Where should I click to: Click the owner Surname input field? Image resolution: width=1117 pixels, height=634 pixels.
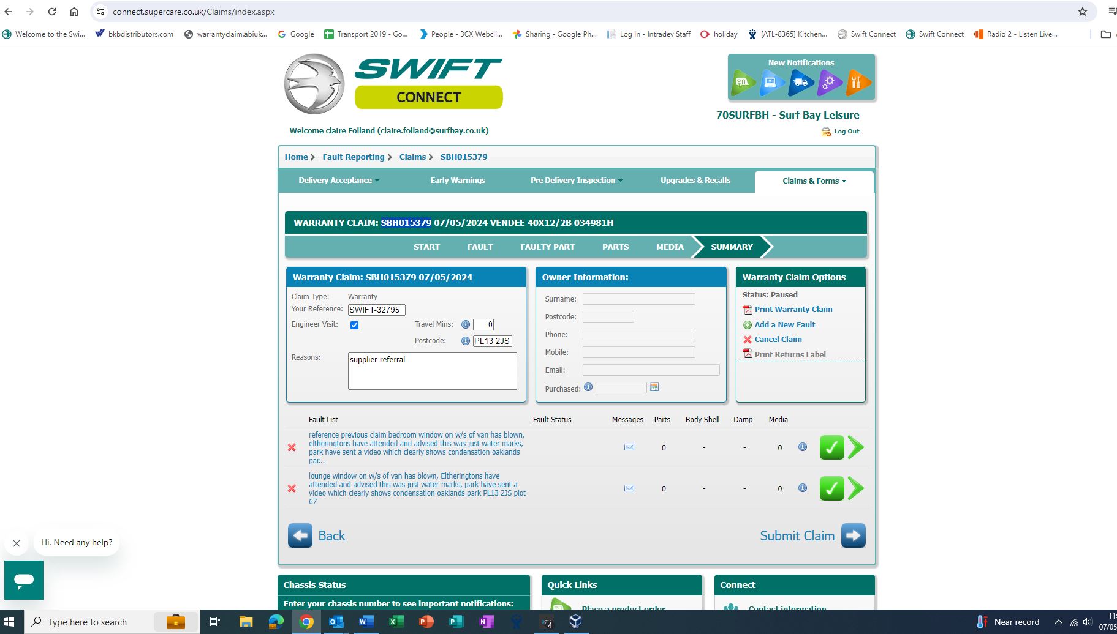[x=639, y=299]
